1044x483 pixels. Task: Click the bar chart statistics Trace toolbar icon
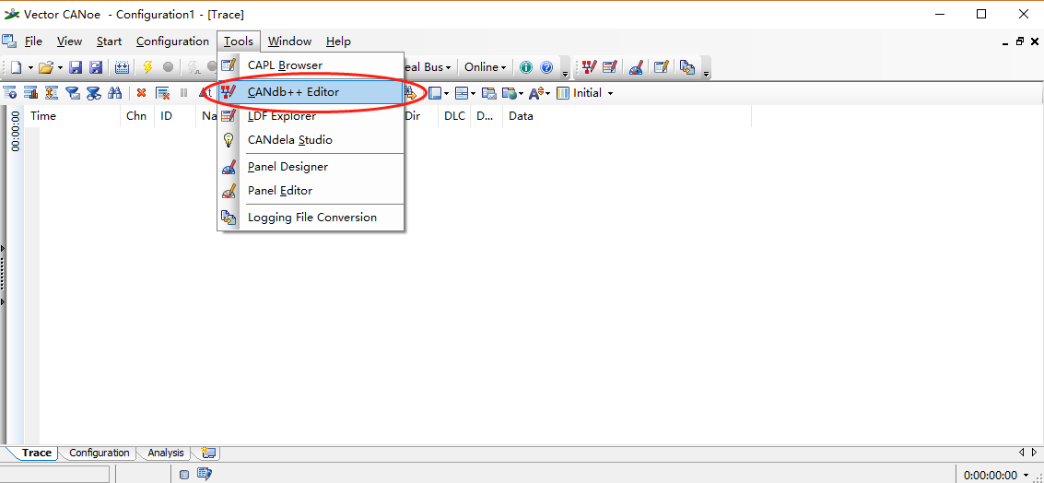click(x=30, y=93)
